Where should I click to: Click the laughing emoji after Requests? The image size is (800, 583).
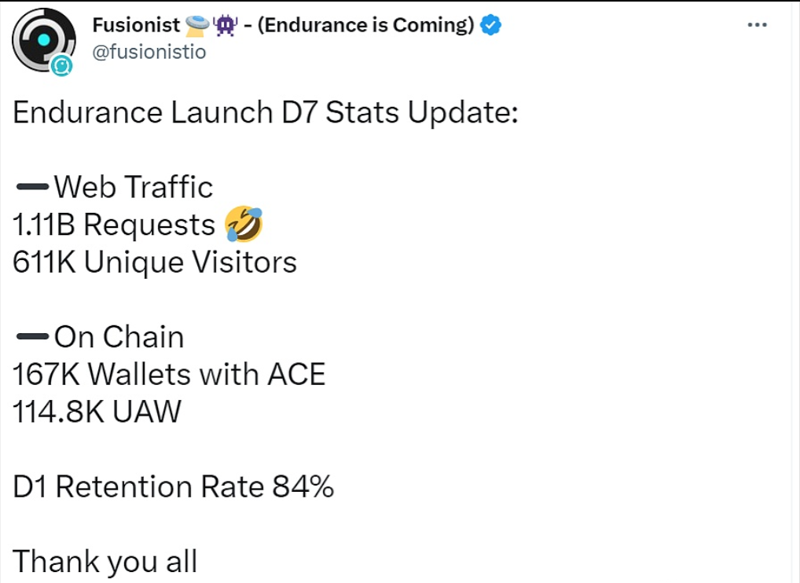243,225
